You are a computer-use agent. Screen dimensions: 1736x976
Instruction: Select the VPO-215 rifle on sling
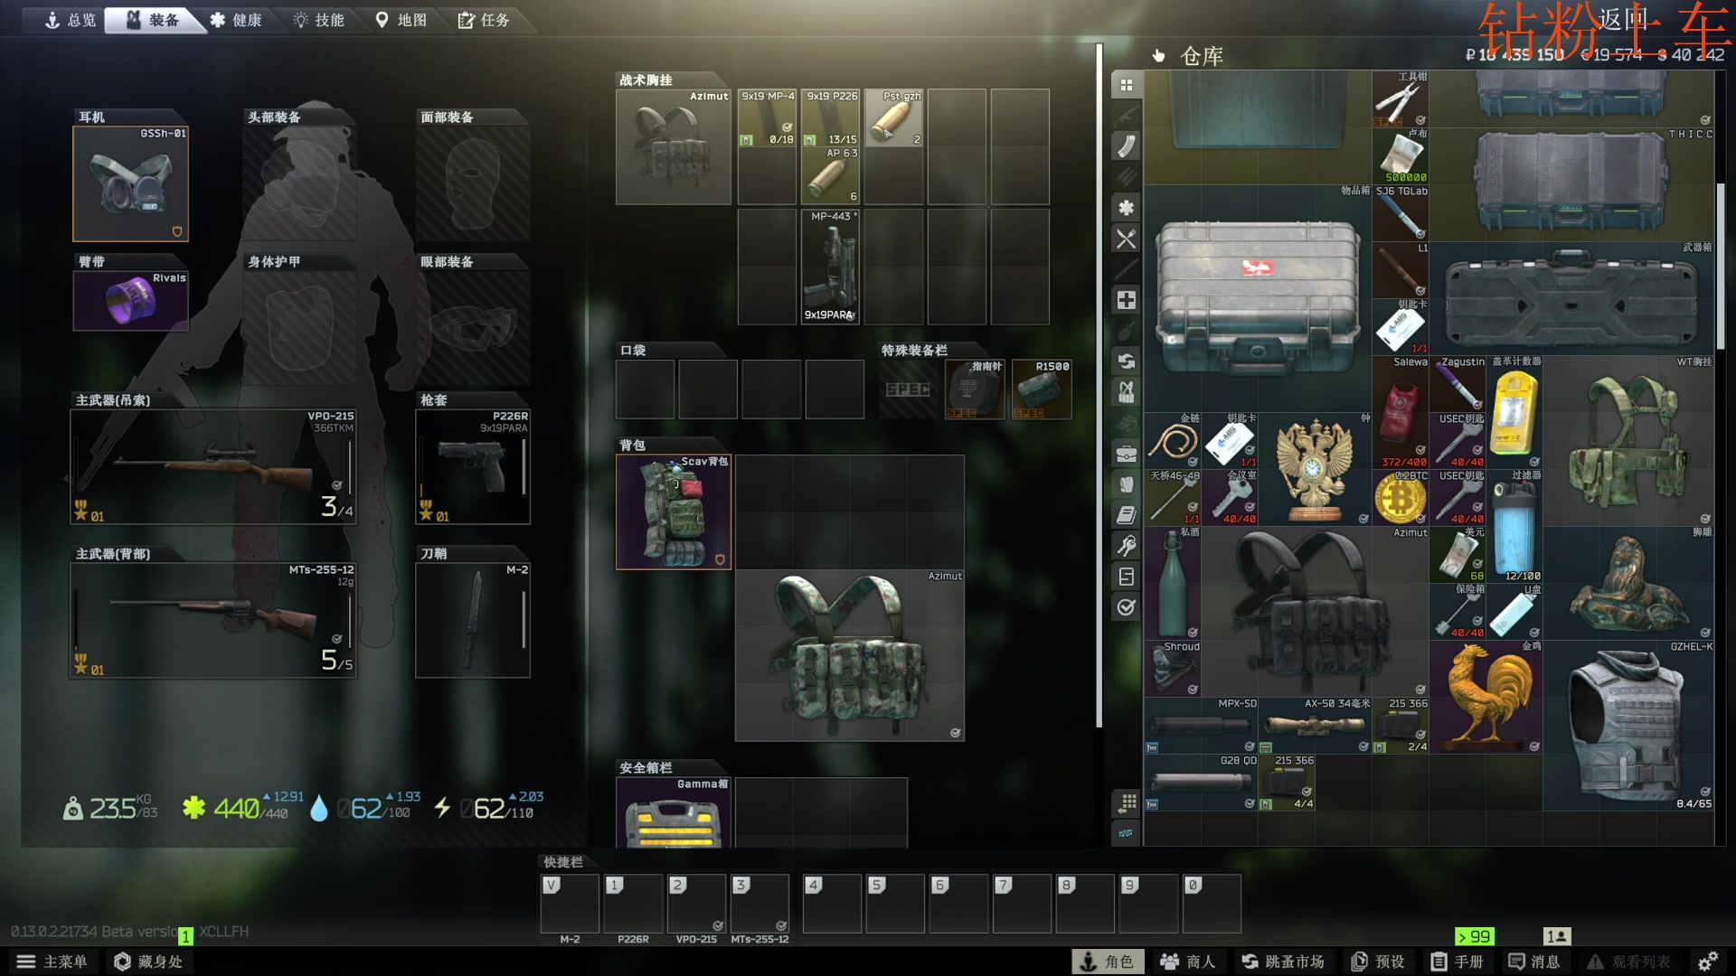tap(213, 466)
